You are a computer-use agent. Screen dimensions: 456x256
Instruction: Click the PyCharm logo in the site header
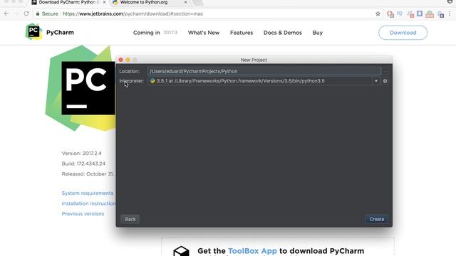point(33,31)
